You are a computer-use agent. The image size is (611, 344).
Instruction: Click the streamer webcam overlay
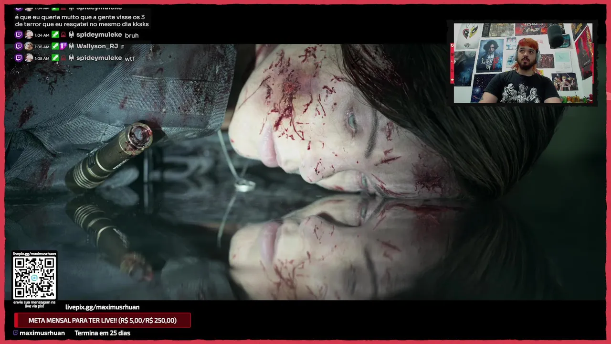point(523,63)
